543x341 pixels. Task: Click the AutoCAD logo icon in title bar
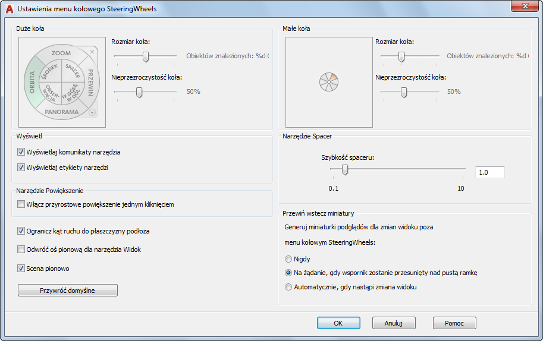(x=10, y=9)
